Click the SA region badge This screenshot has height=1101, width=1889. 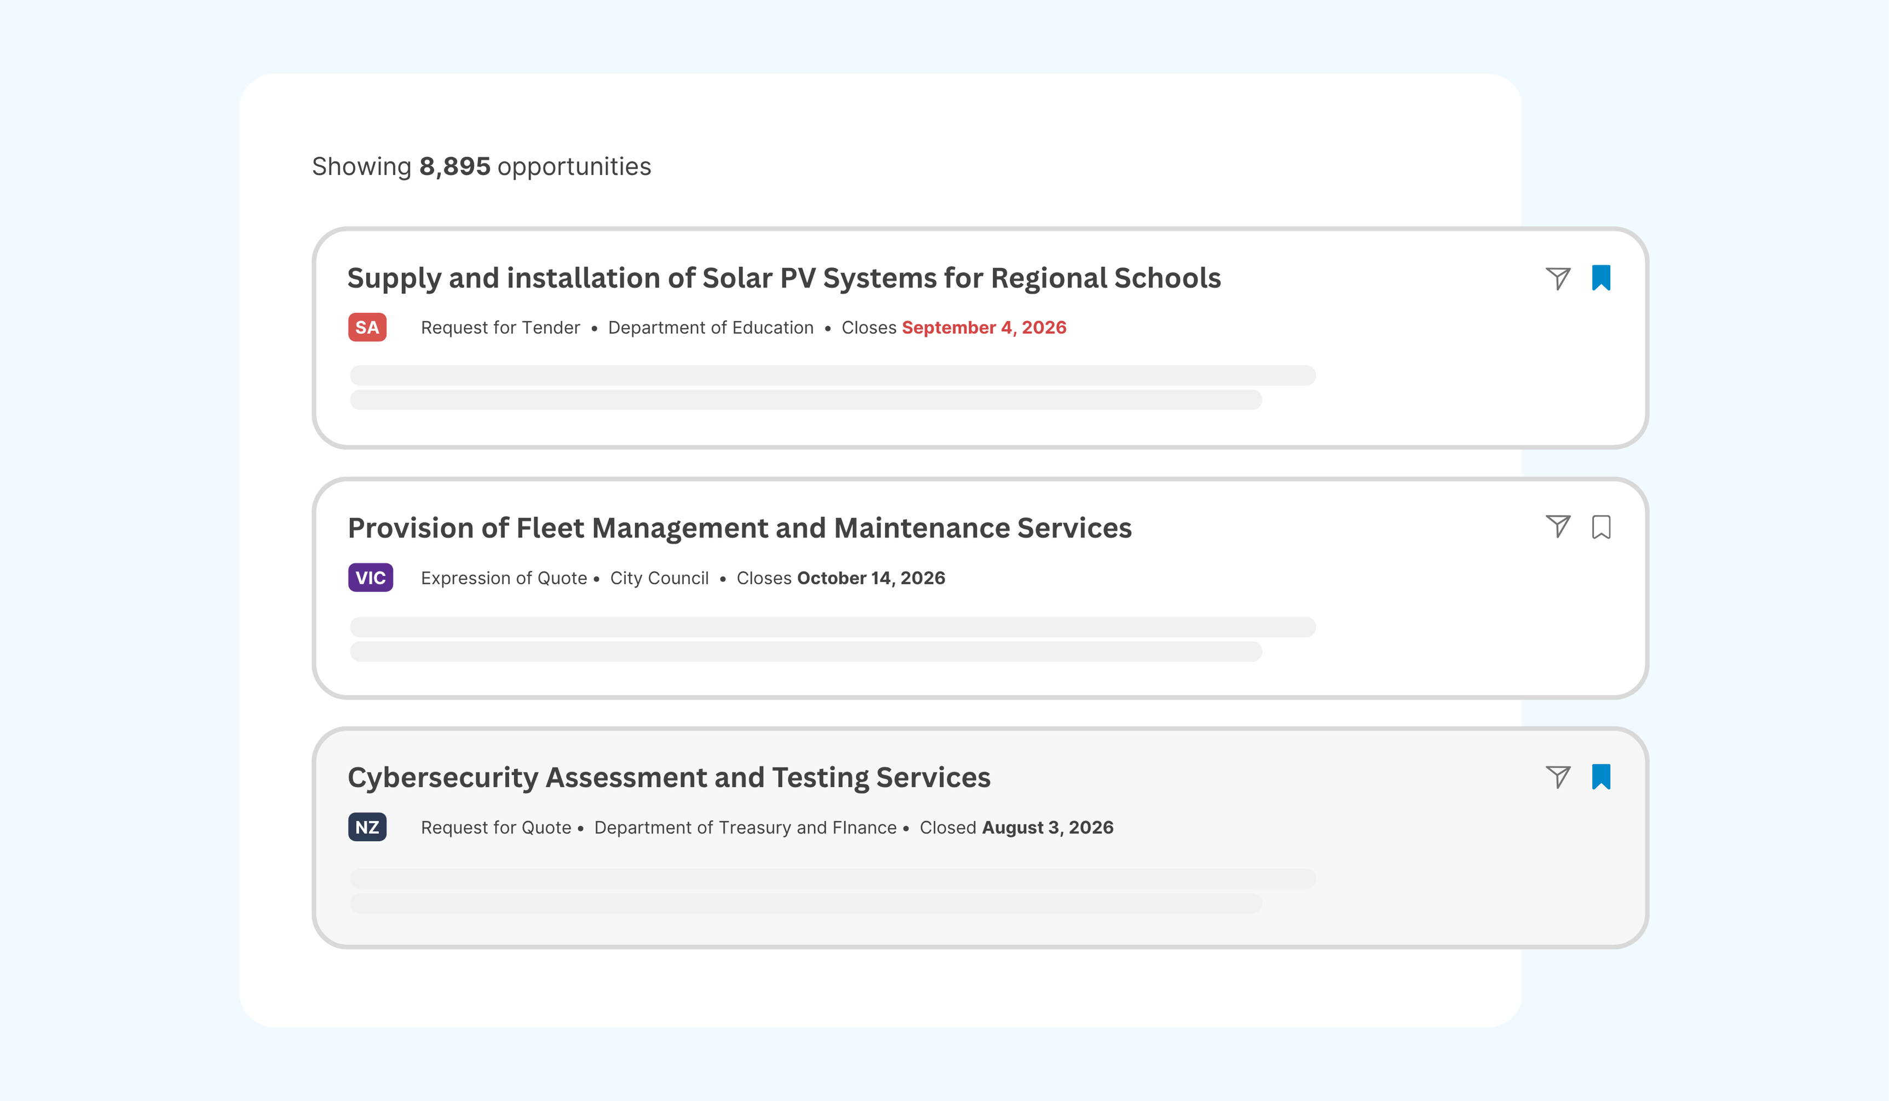coord(367,327)
